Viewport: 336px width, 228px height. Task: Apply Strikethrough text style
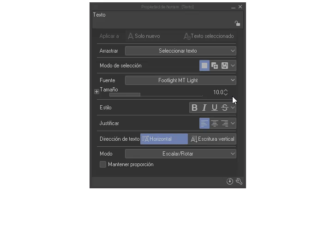tap(225, 108)
